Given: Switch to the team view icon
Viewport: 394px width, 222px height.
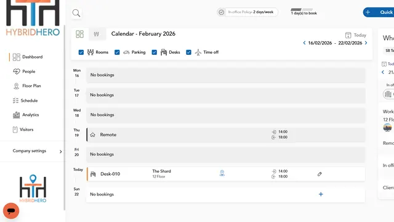Looking at the screenshot, I should 97,34.
